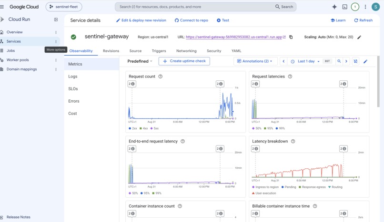Viewport: 384px width, 222px height.
Task: Edit scaling settings with the pencil icon
Action: (359, 37)
